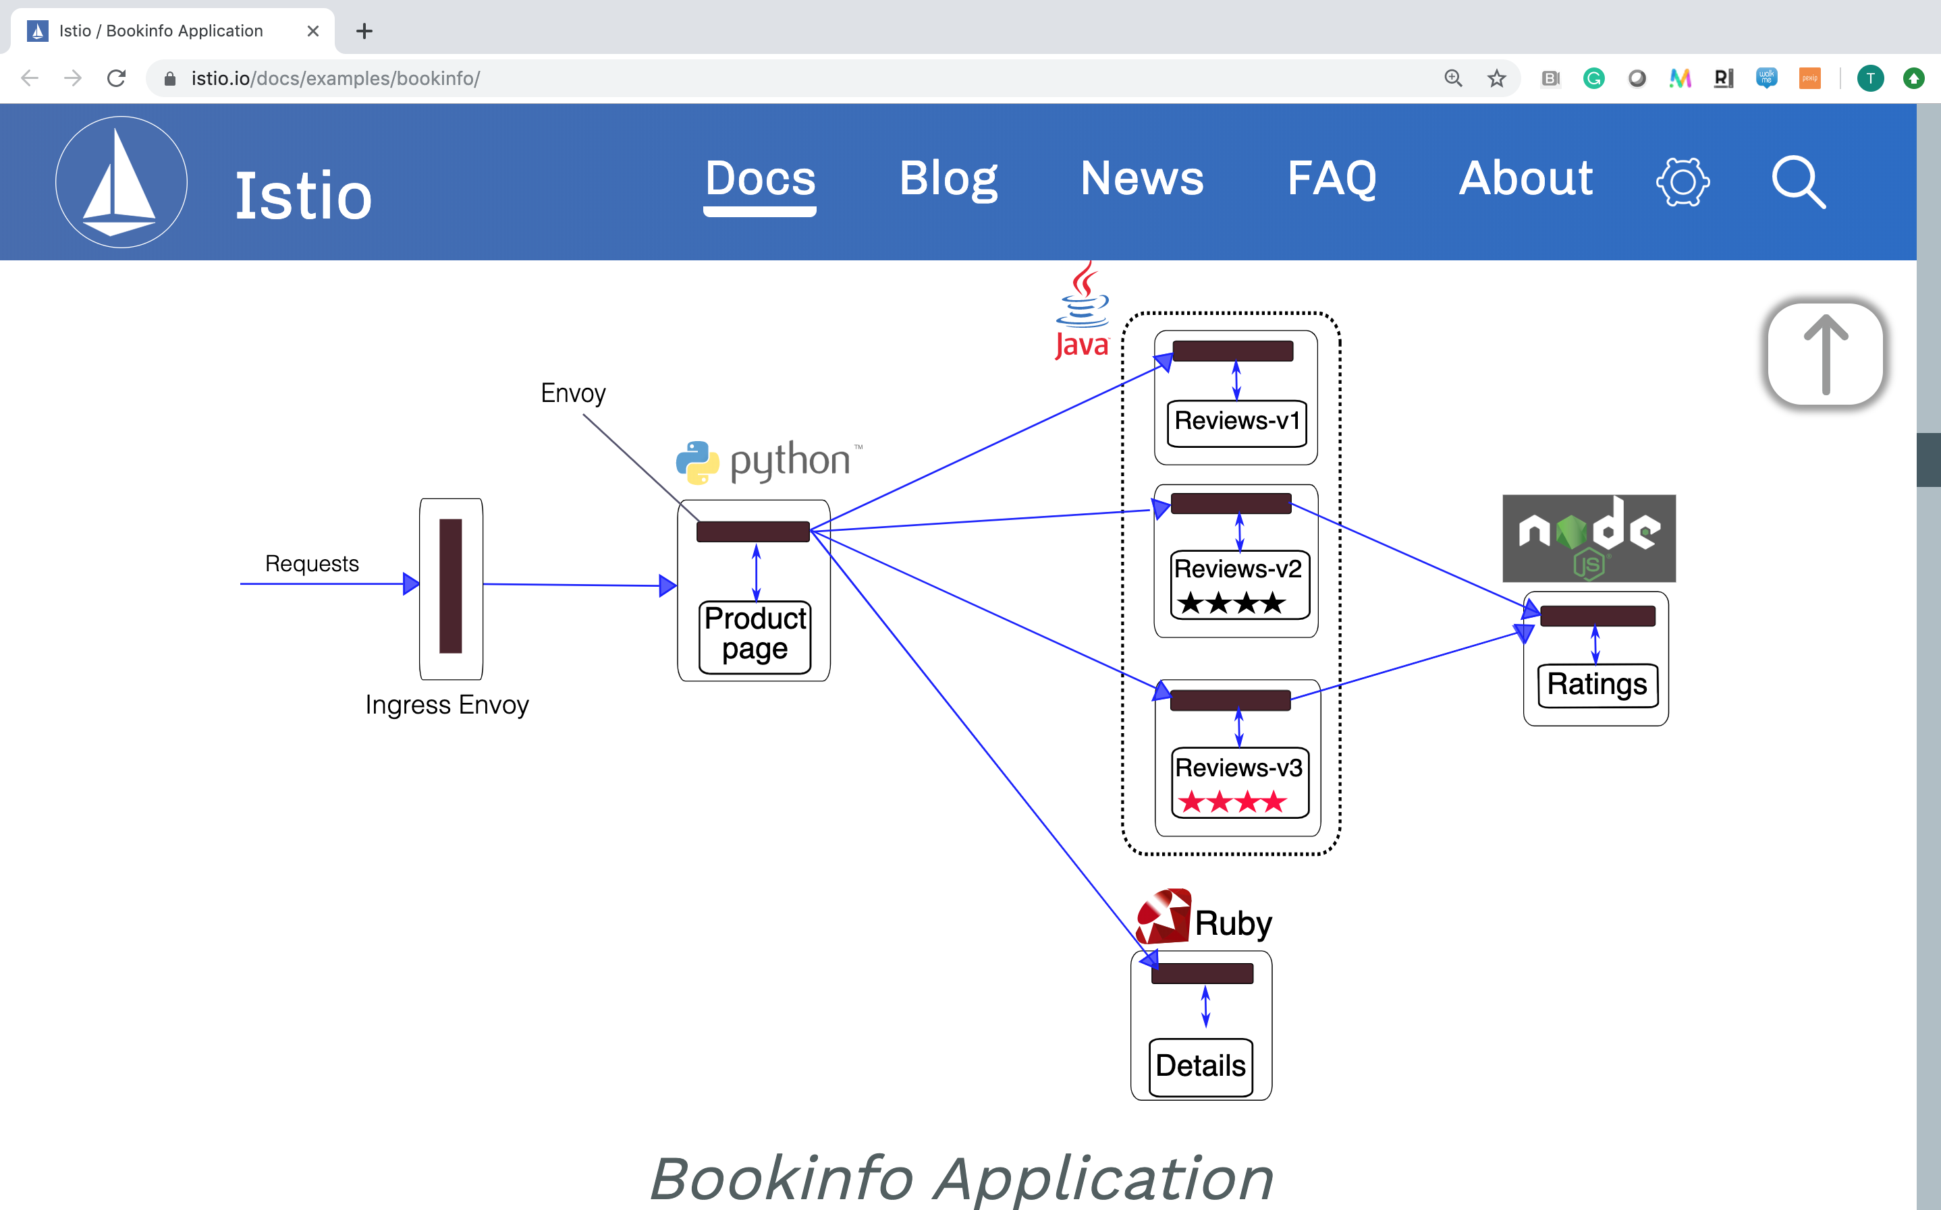Open the Grammarly extension icon
The image size is (1941, 1210).
tap(1593, 78)
